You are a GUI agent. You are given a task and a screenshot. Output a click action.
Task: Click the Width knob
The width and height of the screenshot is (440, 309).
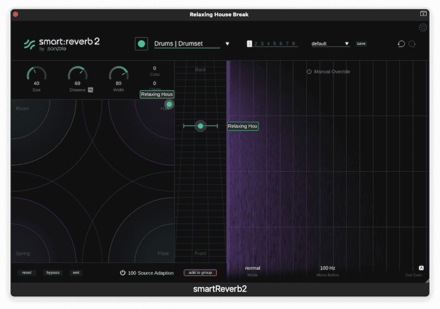pos(119,75)
